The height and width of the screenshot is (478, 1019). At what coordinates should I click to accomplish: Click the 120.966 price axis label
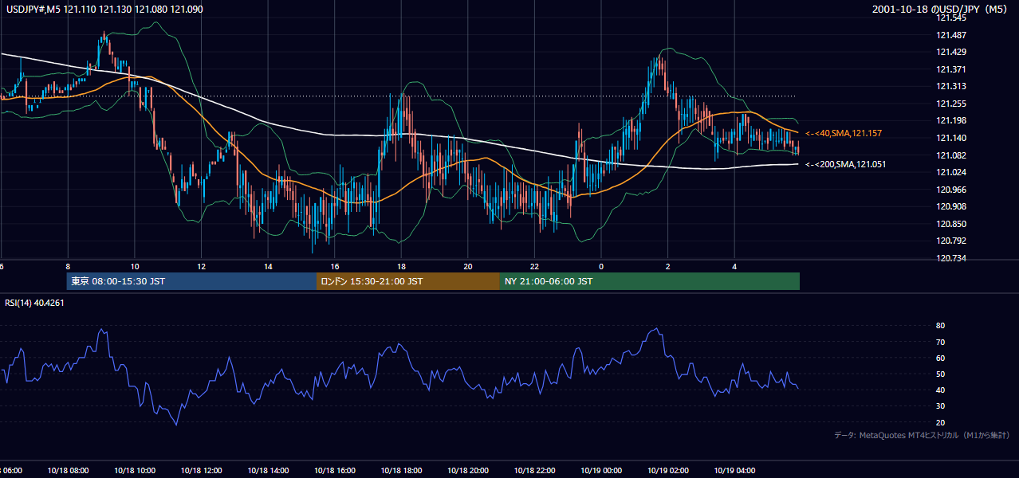click(x=952, y=190)
